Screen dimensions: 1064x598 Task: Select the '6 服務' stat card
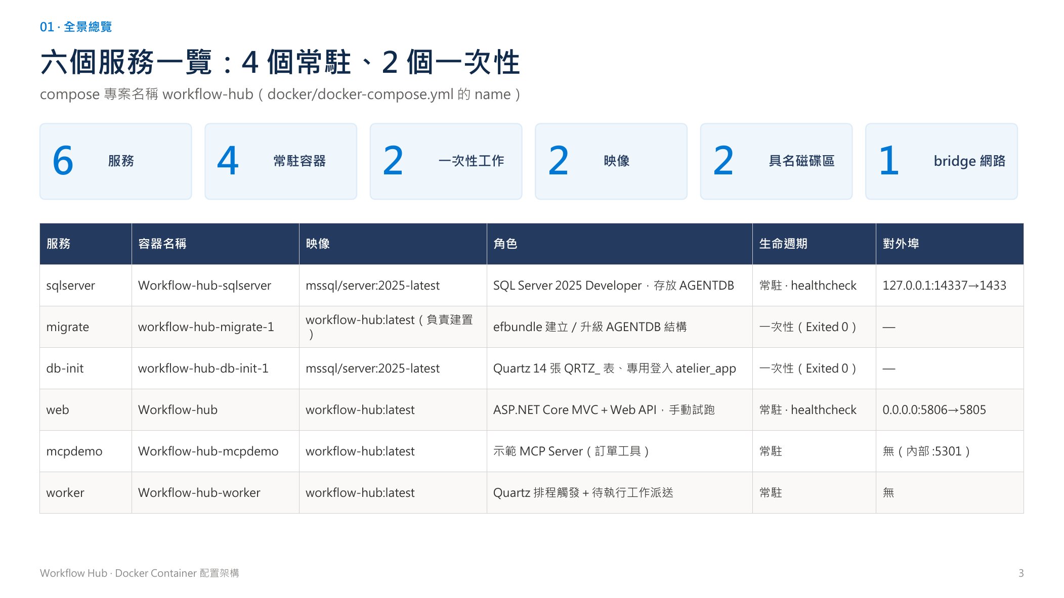point(116,161)
